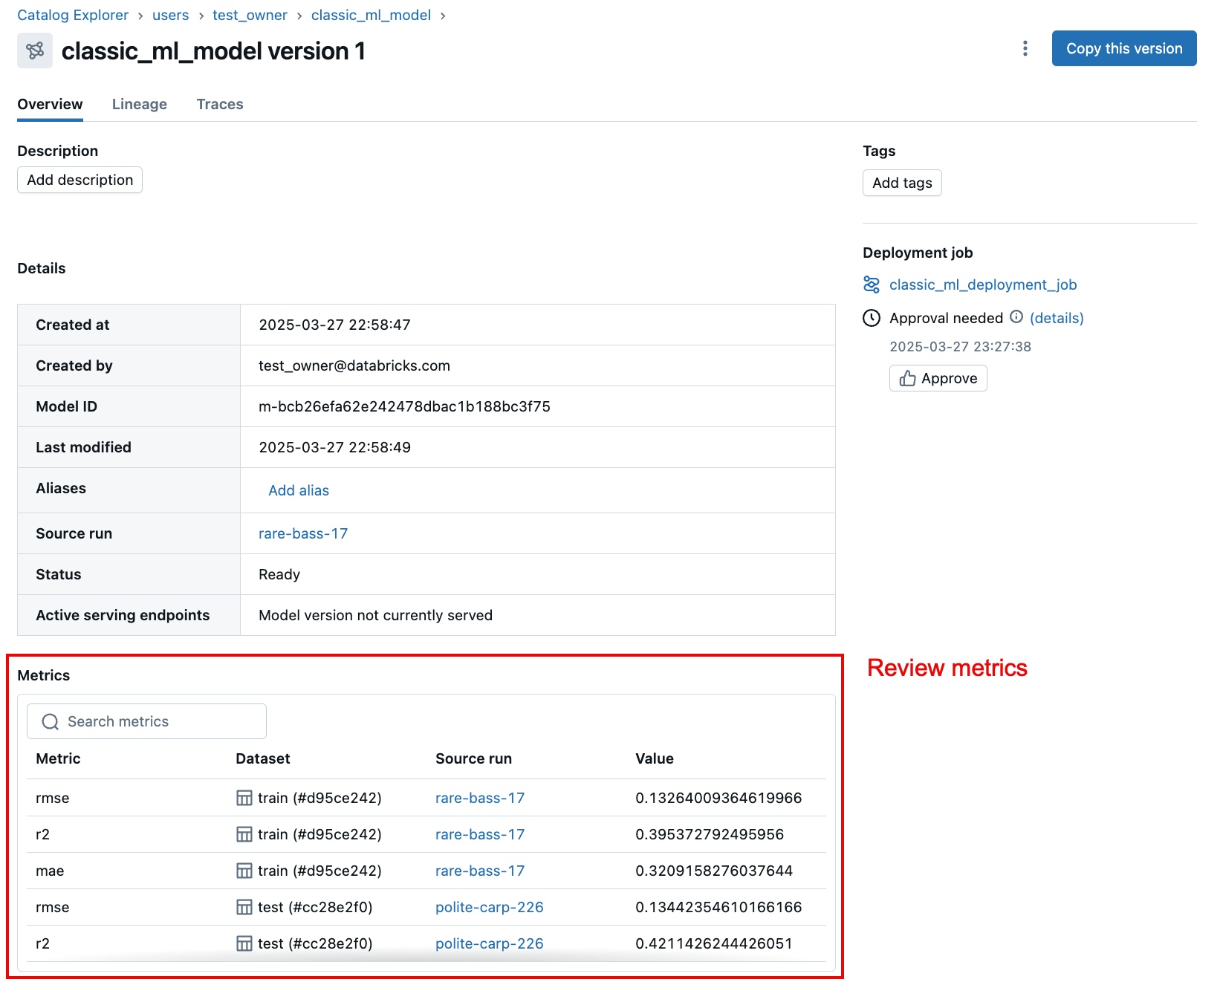Open the Traces tab
The width and height of the screenshot is (1220, 985).
click(219, 104)
